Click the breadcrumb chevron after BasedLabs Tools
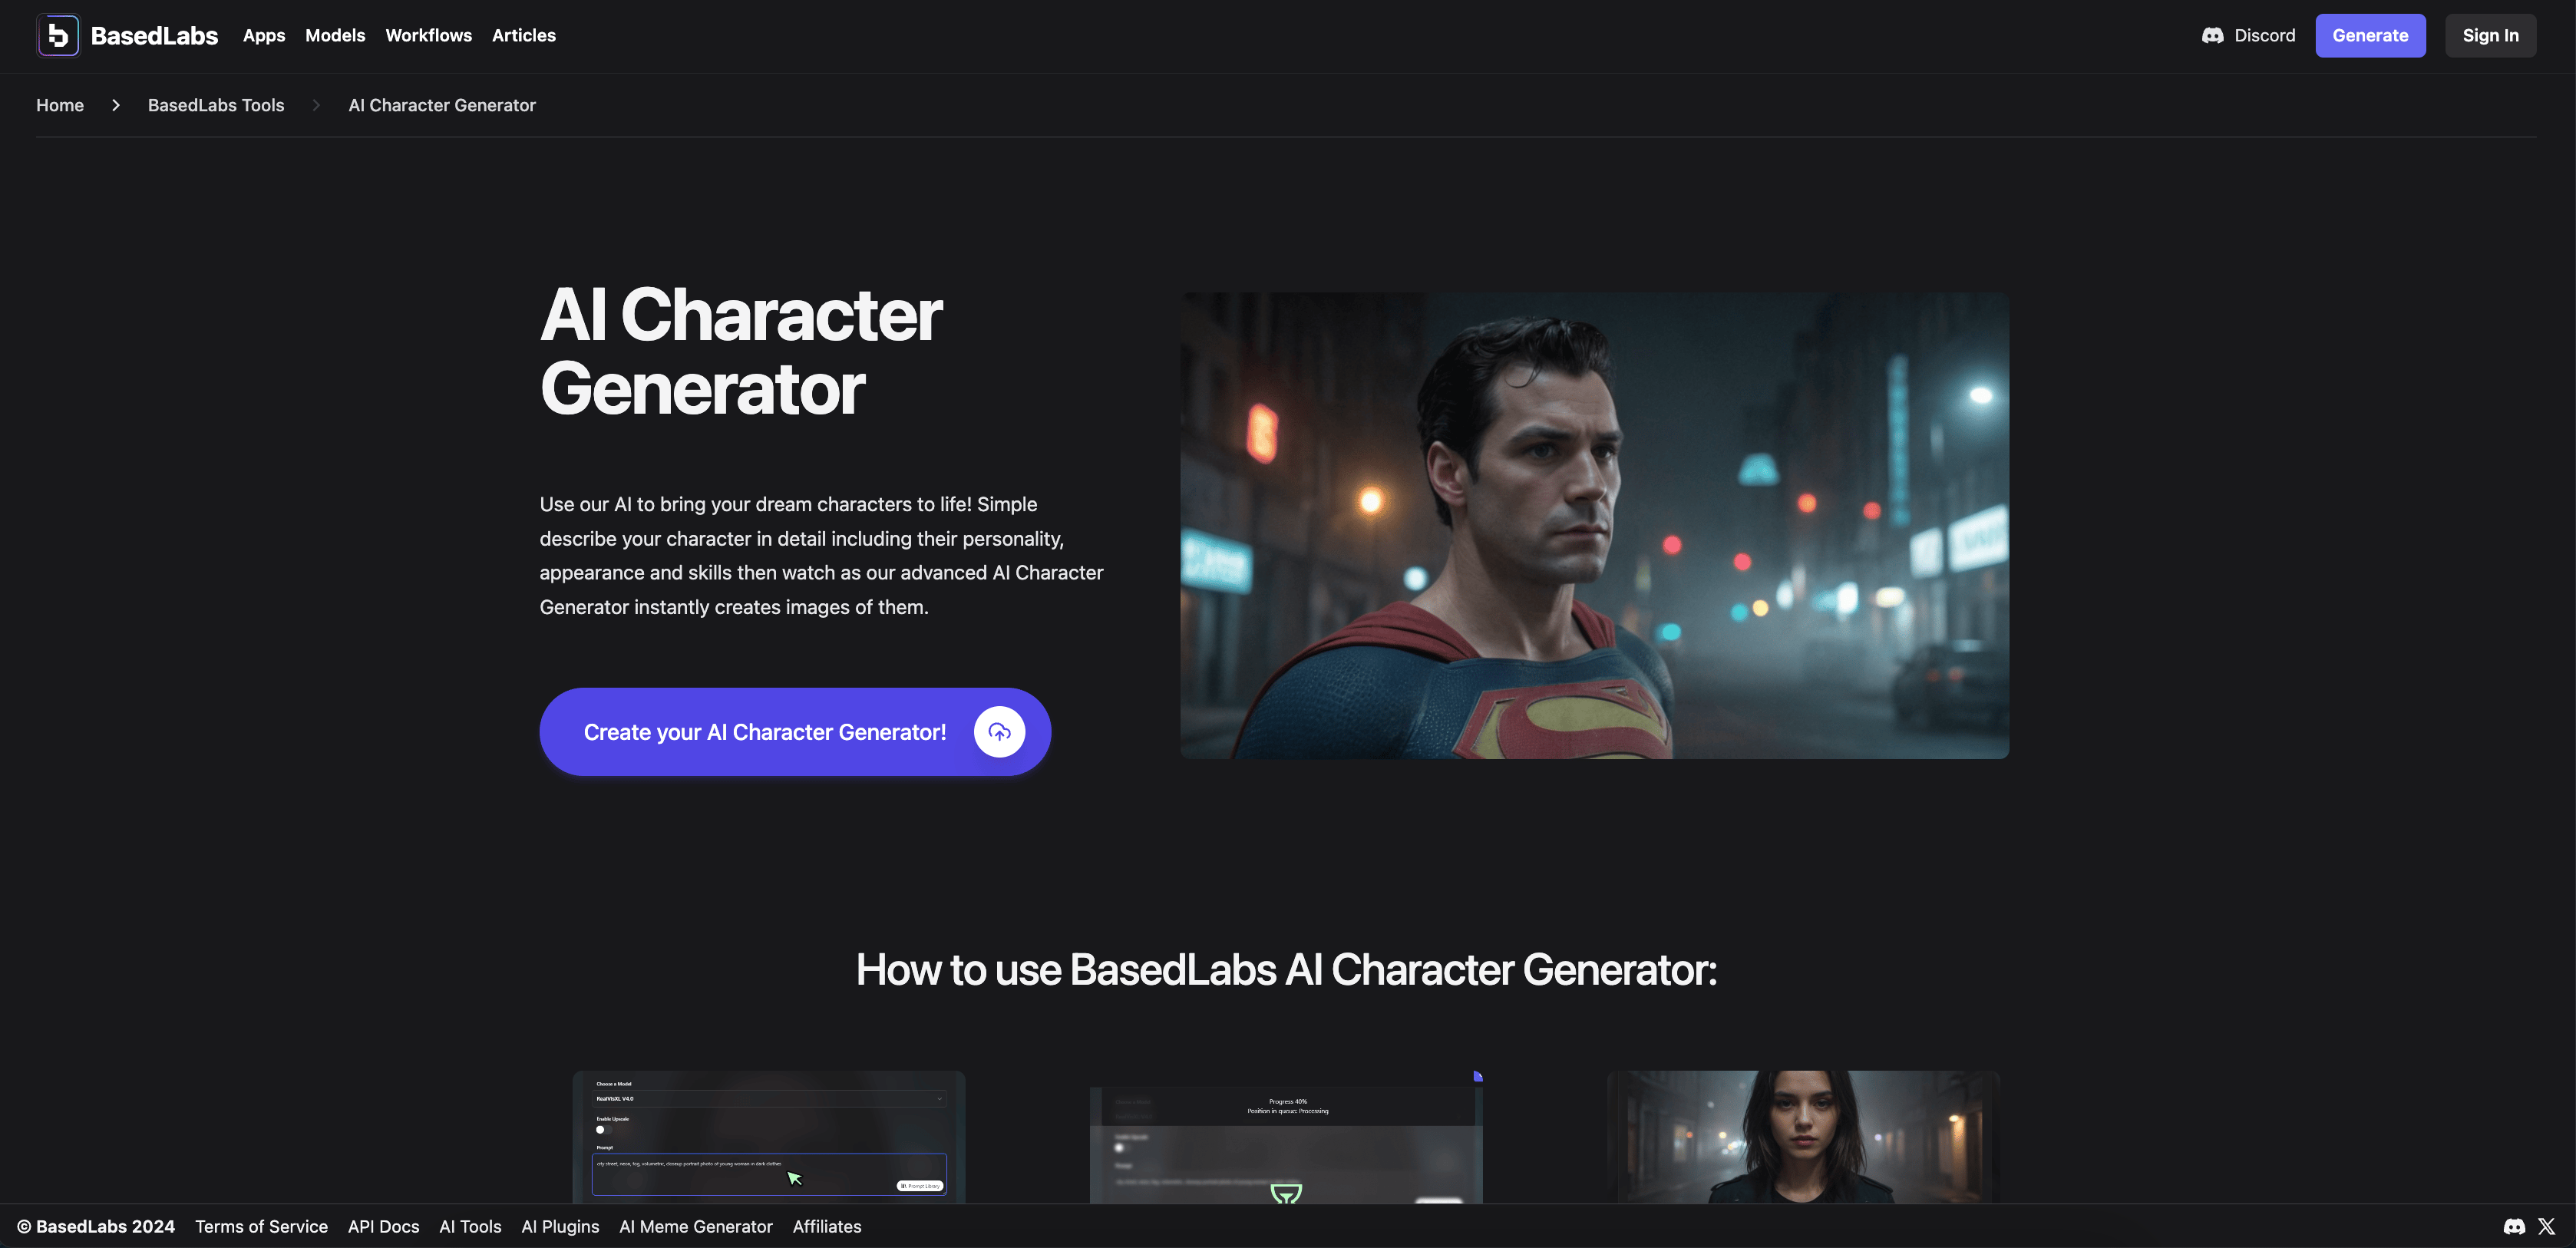Viewport: 2576px width, 1248px height. tap(315, 105)
